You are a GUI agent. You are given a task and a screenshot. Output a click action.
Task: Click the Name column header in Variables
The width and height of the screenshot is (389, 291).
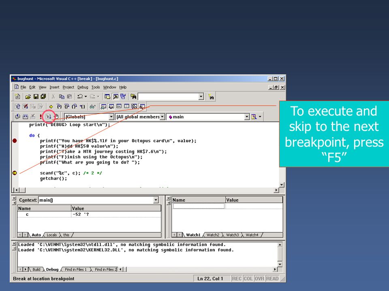tap(44, 209)
